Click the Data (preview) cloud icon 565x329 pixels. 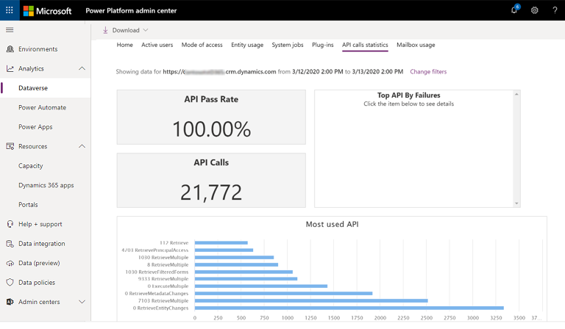tap(10, 263)
